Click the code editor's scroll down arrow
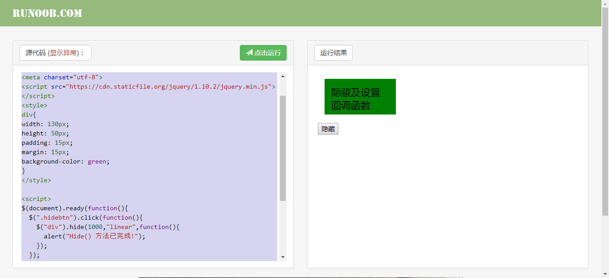 click(x=283, y=257)
